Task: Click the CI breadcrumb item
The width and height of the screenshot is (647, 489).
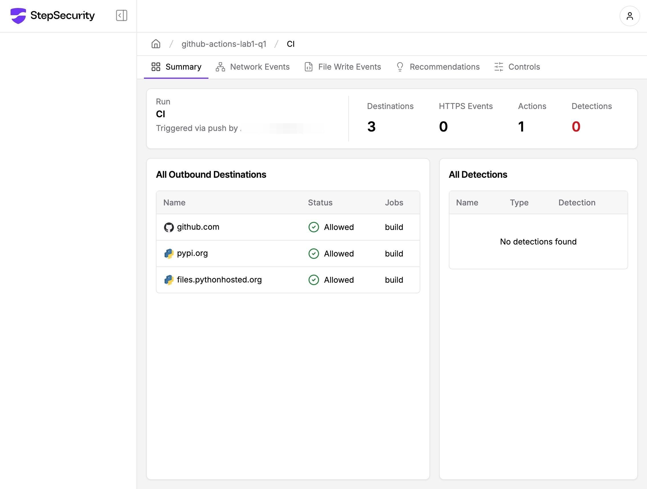Action: [290, 44]
